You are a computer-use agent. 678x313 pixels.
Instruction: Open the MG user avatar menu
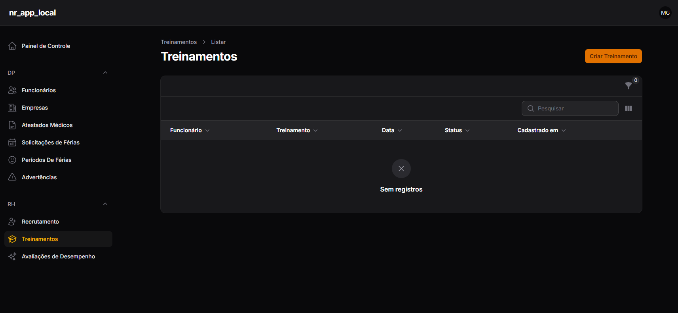(x=665, y=13)
